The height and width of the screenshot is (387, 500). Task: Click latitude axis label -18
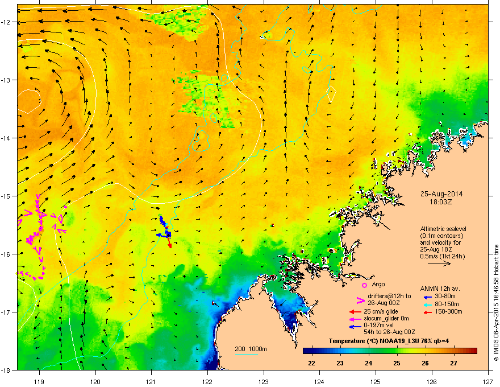6,370
